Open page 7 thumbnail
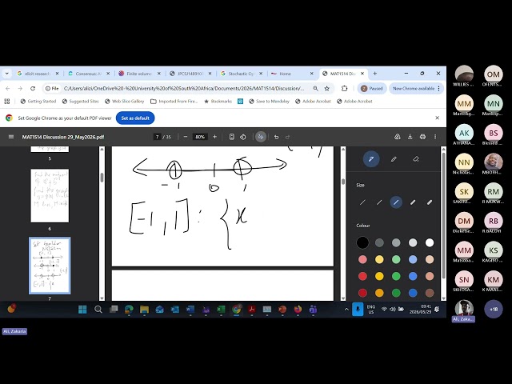This screenshot has width=512, height=384. [50, 266]
